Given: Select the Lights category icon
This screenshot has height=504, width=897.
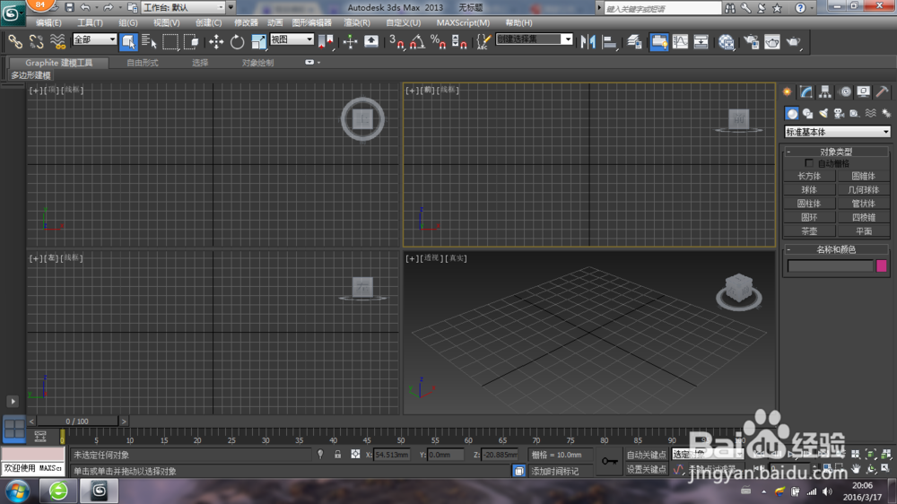Looking at the screenshot, I should coord(823,113).
